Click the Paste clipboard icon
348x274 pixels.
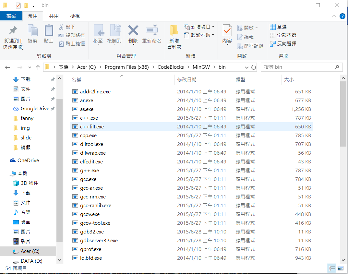[x=49, y=31]
